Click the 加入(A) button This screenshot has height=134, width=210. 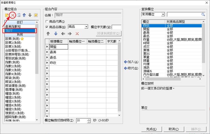point(131,62)
